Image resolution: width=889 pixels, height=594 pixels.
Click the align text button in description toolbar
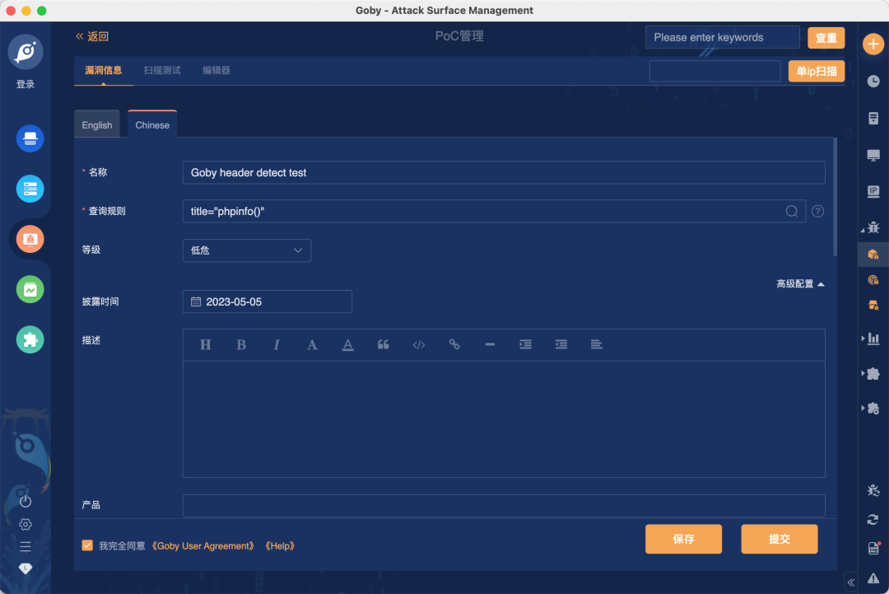click(x=597, y=344)
